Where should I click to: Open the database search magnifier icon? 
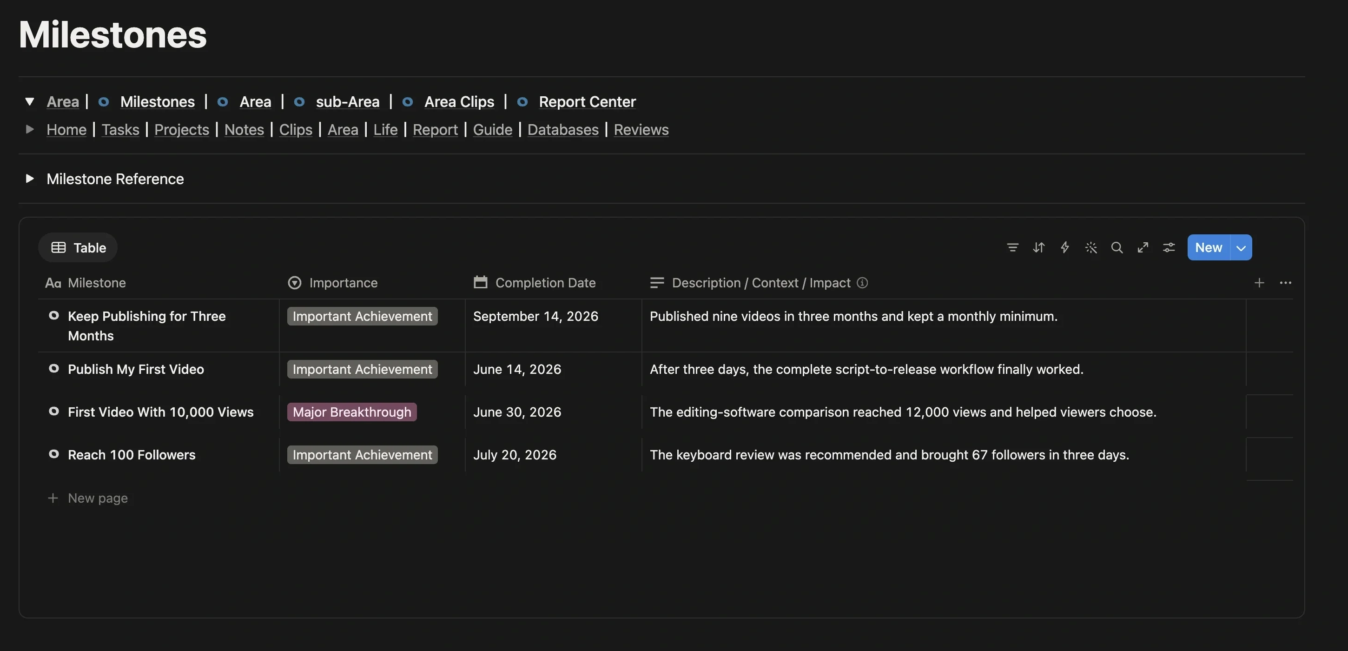click(x=1117, y=247)
